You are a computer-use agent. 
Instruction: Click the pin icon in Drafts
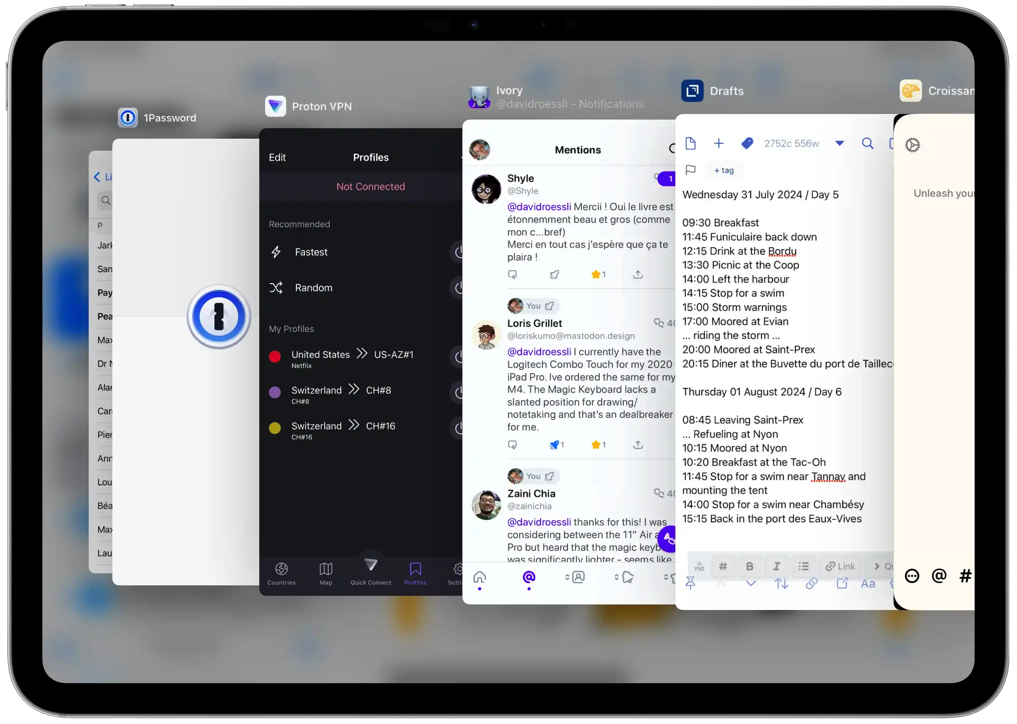[x=691, y=583]
